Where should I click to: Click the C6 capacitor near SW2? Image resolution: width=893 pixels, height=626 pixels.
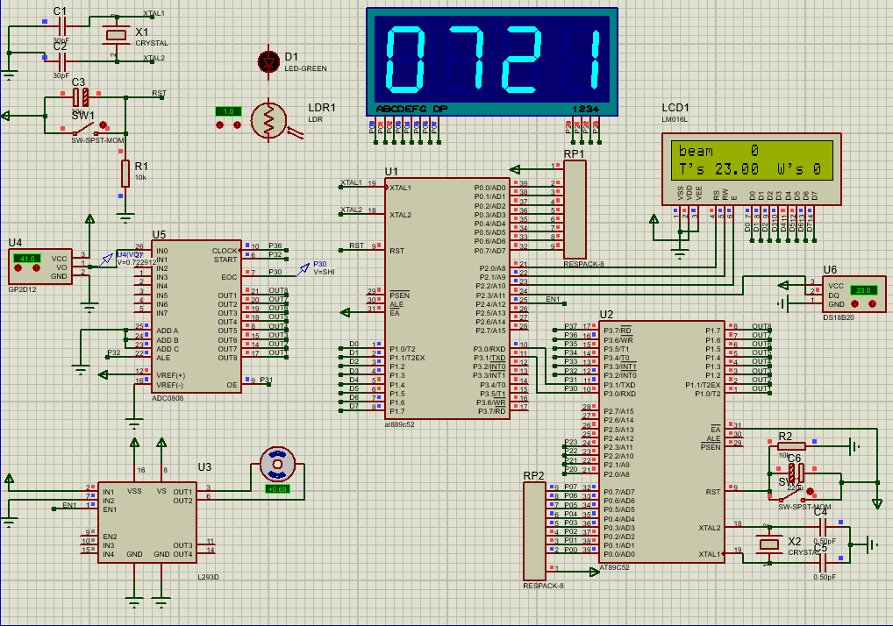[796, 473]
